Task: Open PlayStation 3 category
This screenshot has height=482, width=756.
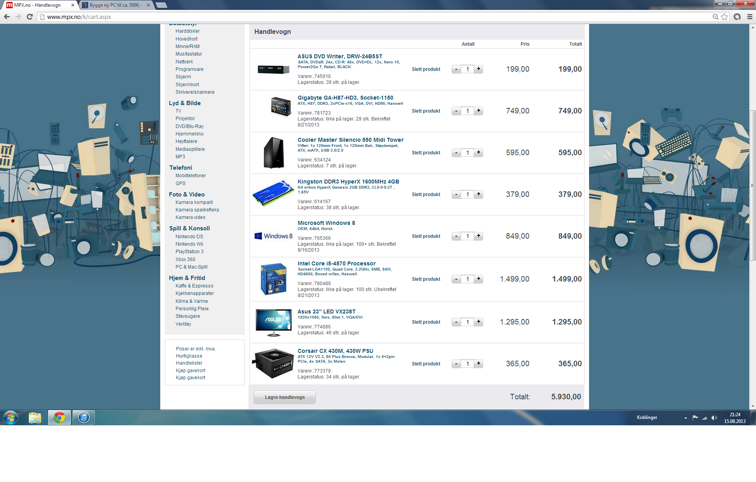Action: pyautogui.click(x=189, y=252)
